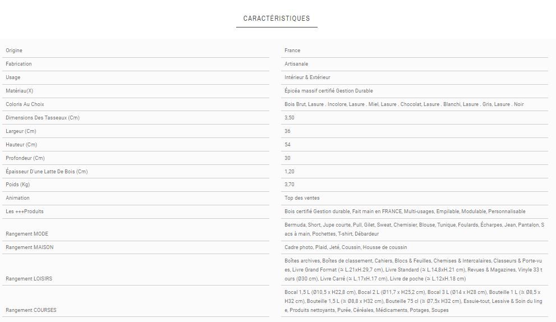
Task: Click the Bois Brut, Lasure colour list
Action: (x=404, y=104)
